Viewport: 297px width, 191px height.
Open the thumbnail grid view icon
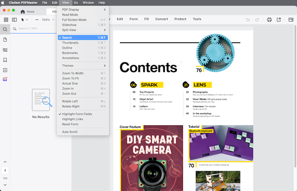(x=5, y=19)
